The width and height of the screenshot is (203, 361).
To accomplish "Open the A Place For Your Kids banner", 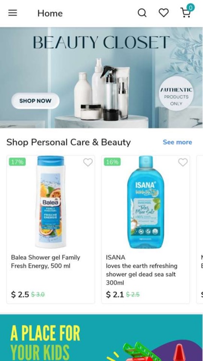I will pos(101,337).
